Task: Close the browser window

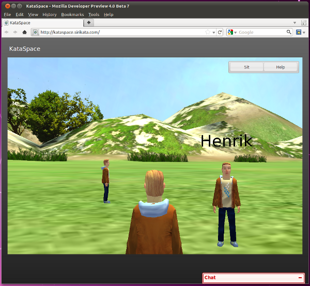Action: point(8,6)
